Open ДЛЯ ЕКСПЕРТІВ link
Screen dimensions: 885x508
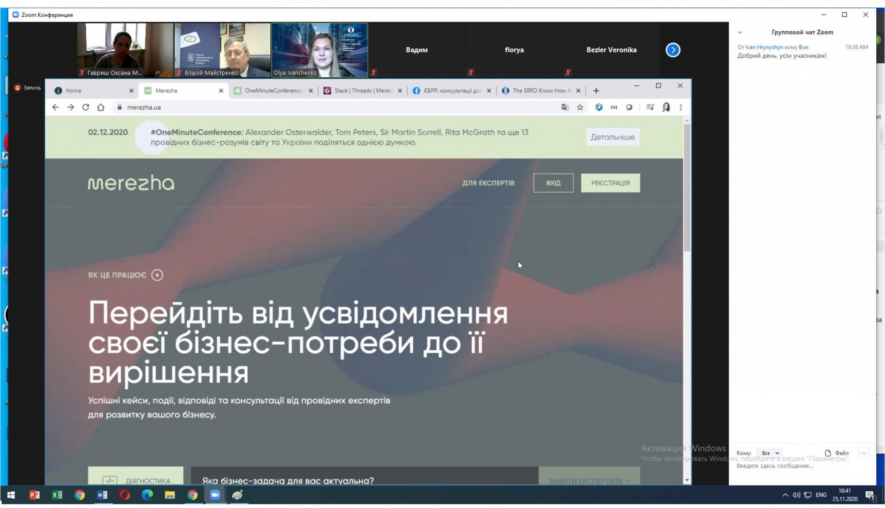(x=489, y=183)
